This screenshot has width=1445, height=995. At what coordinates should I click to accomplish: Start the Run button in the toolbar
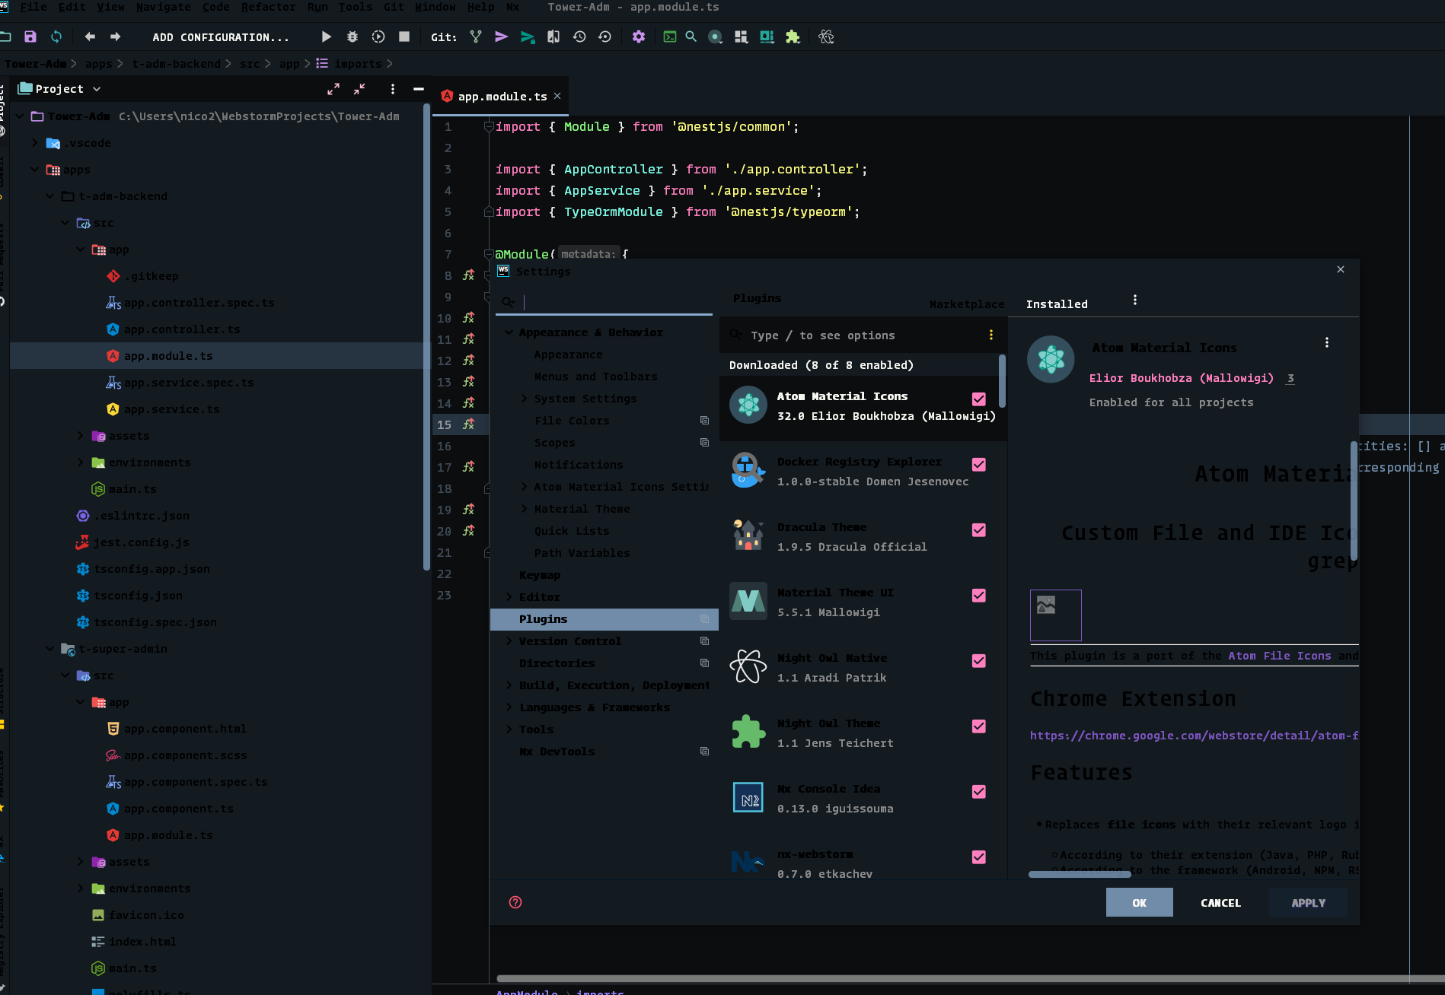(326, 37)
